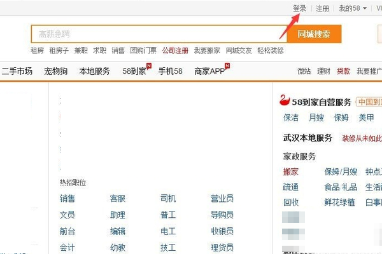Open the 幼教 job link
Screen dimensions: 382x254
pyautogui.click(x=117, y=248)
